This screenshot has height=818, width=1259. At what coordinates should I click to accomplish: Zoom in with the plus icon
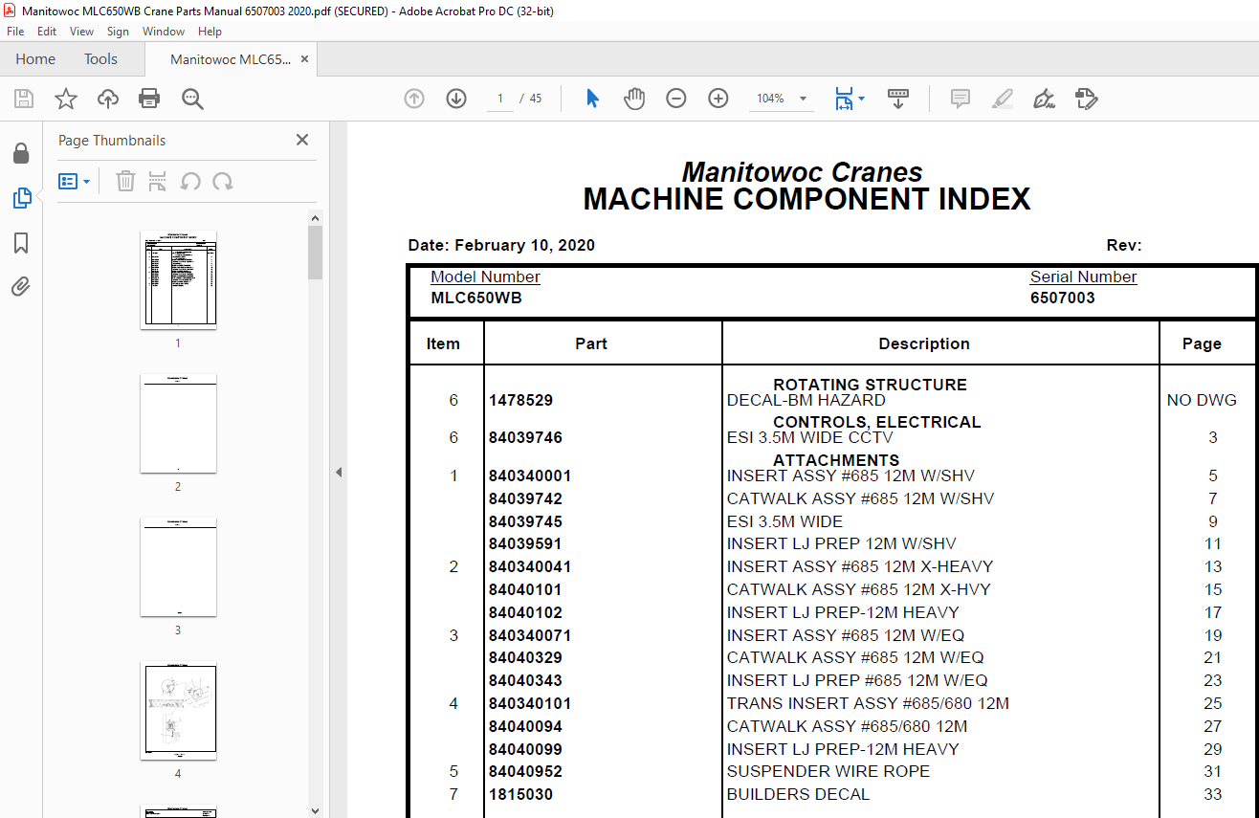pyautogui.click(x=718, y=99)
